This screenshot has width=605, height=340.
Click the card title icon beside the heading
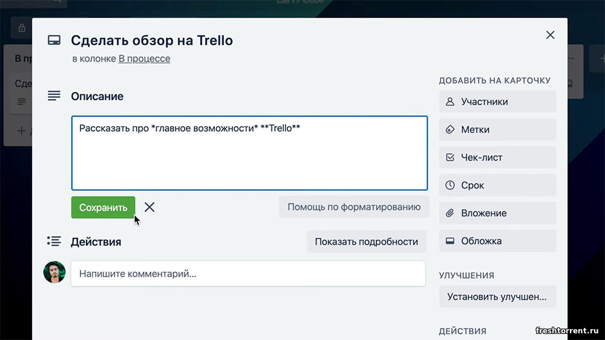[54, 40]
